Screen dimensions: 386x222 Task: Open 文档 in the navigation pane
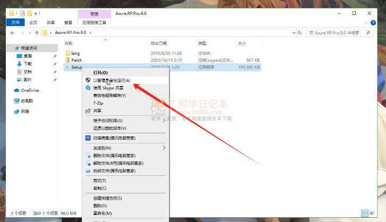pos(27,72)
